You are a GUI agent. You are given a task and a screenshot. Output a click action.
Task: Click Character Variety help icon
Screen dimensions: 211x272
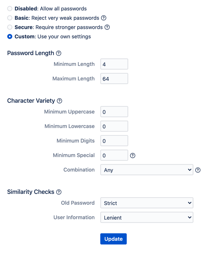(60, 101)
